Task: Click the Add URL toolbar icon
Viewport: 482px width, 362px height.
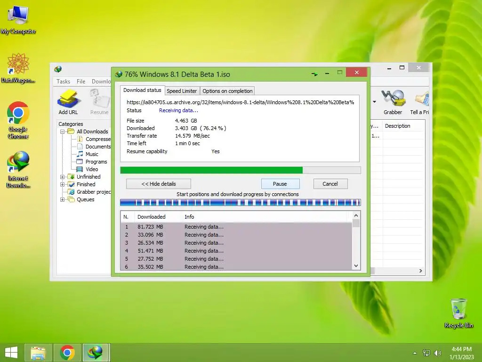Action: [68, 102]
